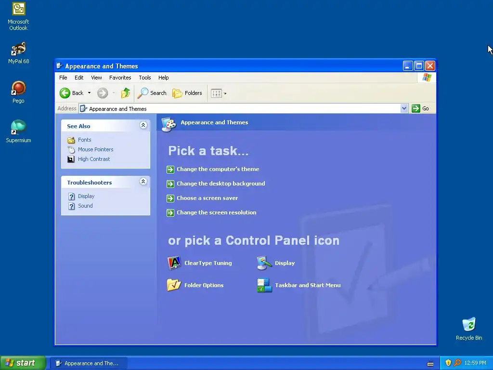
Task: Click the Mouse Pointers icon in See Also
Action: point(71,149)
